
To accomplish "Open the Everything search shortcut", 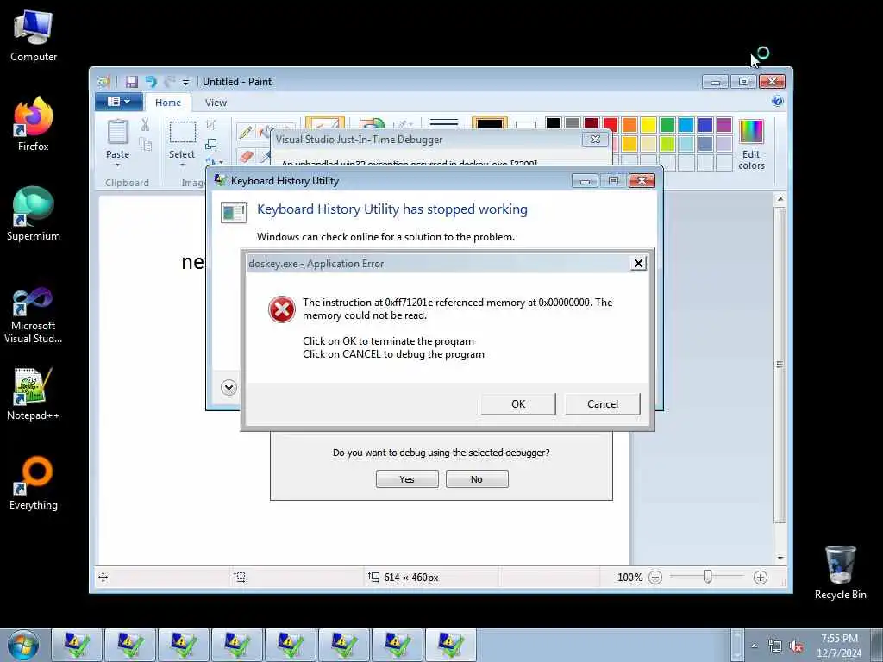I will tap(34, 483).
